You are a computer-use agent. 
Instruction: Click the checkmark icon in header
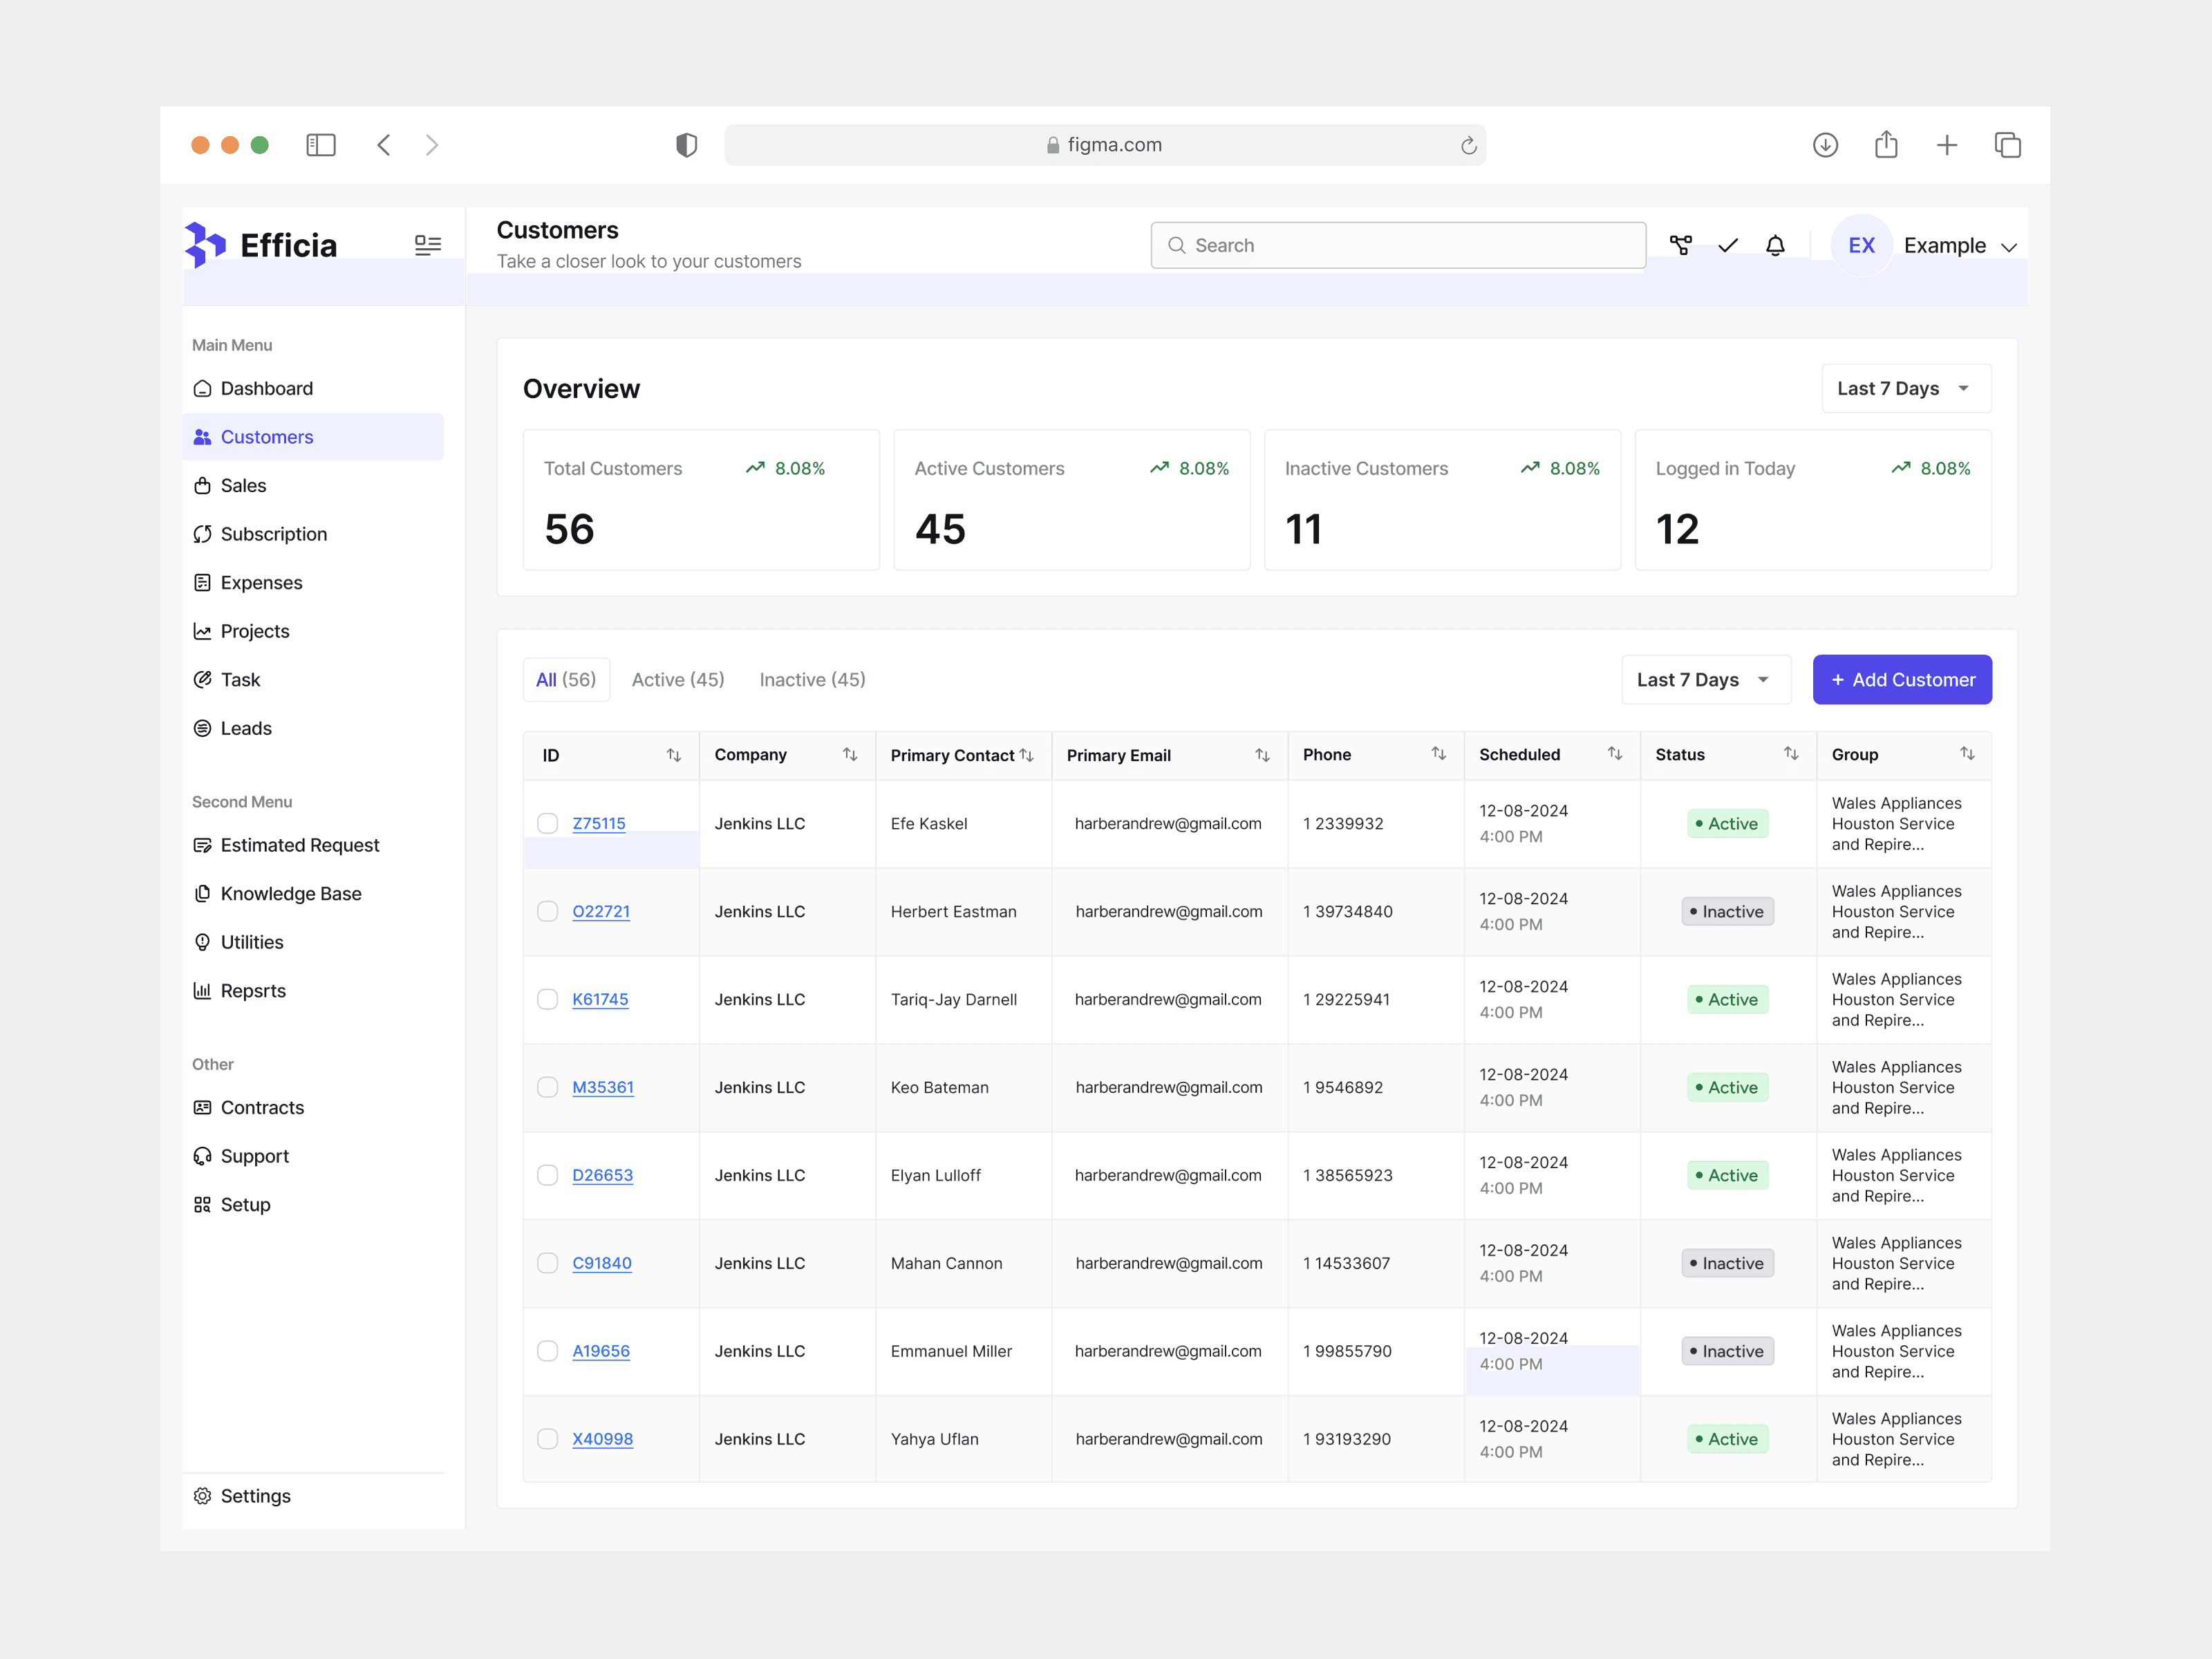[x=1728, y=245]
